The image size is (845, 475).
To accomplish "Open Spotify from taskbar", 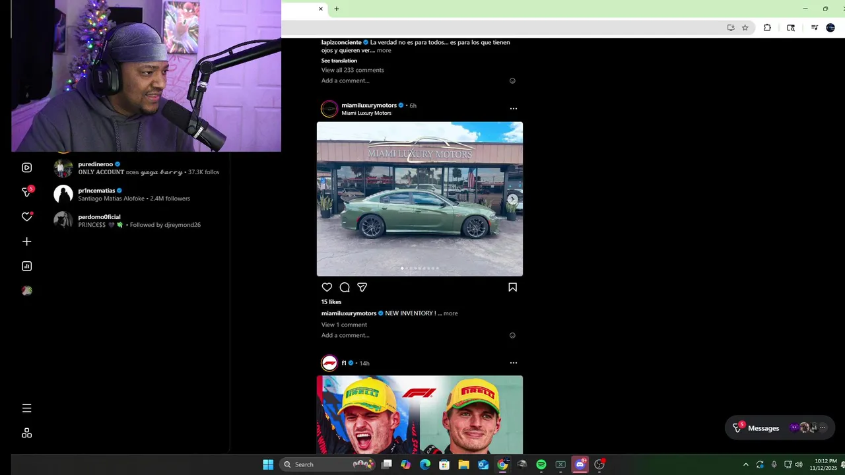I will coord(541,464).
